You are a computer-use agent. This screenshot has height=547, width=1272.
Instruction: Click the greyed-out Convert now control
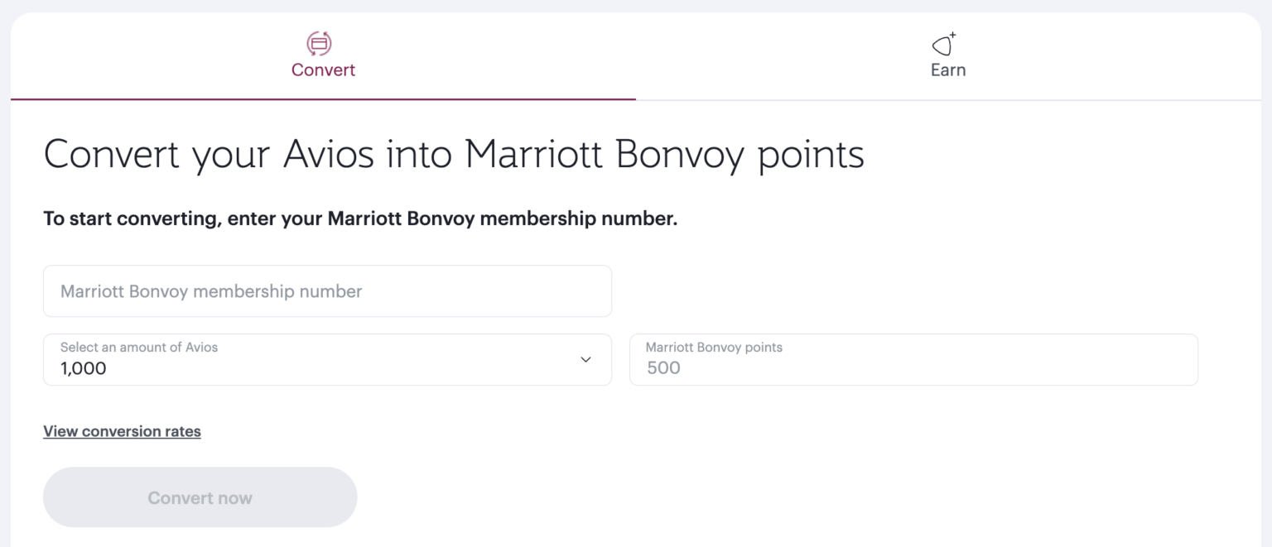coord(200,497)
